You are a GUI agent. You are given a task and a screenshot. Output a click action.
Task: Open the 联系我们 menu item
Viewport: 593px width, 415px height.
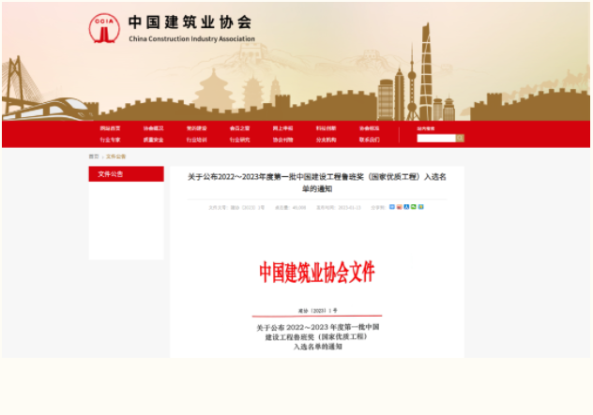pyautogui.click(x=369, y=140)
